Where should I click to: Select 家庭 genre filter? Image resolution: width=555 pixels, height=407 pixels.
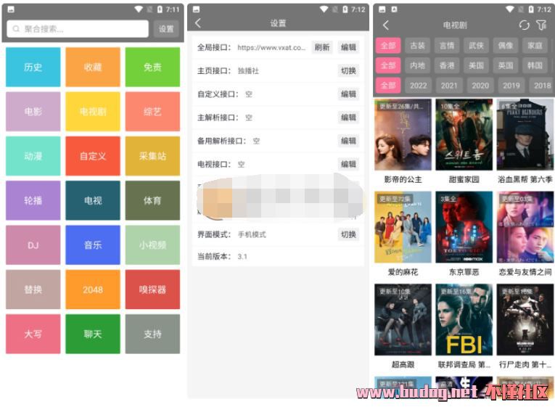pos(535,46)
